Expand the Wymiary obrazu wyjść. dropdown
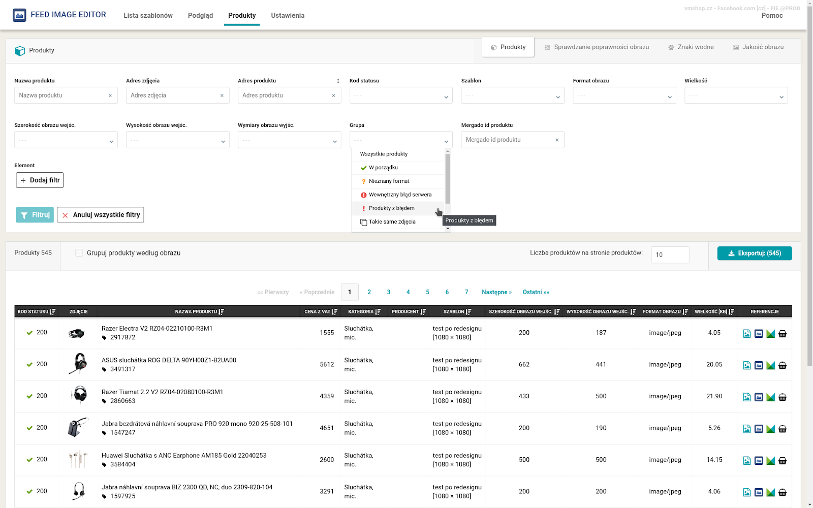The width and height of the screenshot is (813, 508). (290, 140)
